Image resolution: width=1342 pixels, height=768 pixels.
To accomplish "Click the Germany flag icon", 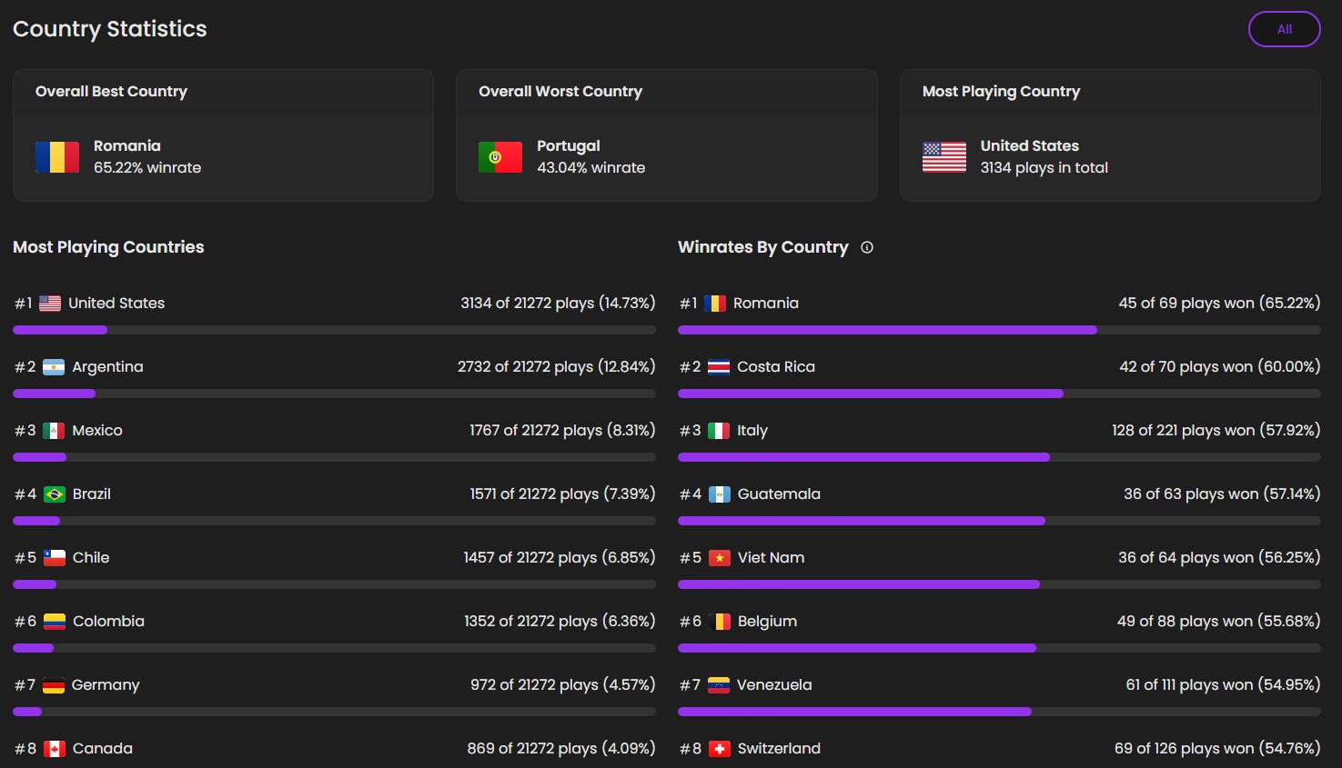I will point(54,685).
